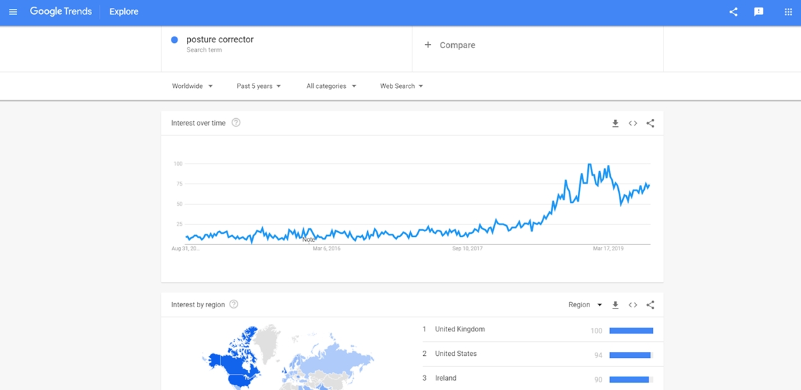
Task: Open the Google apps grid
Action: [x=788, y=12]
